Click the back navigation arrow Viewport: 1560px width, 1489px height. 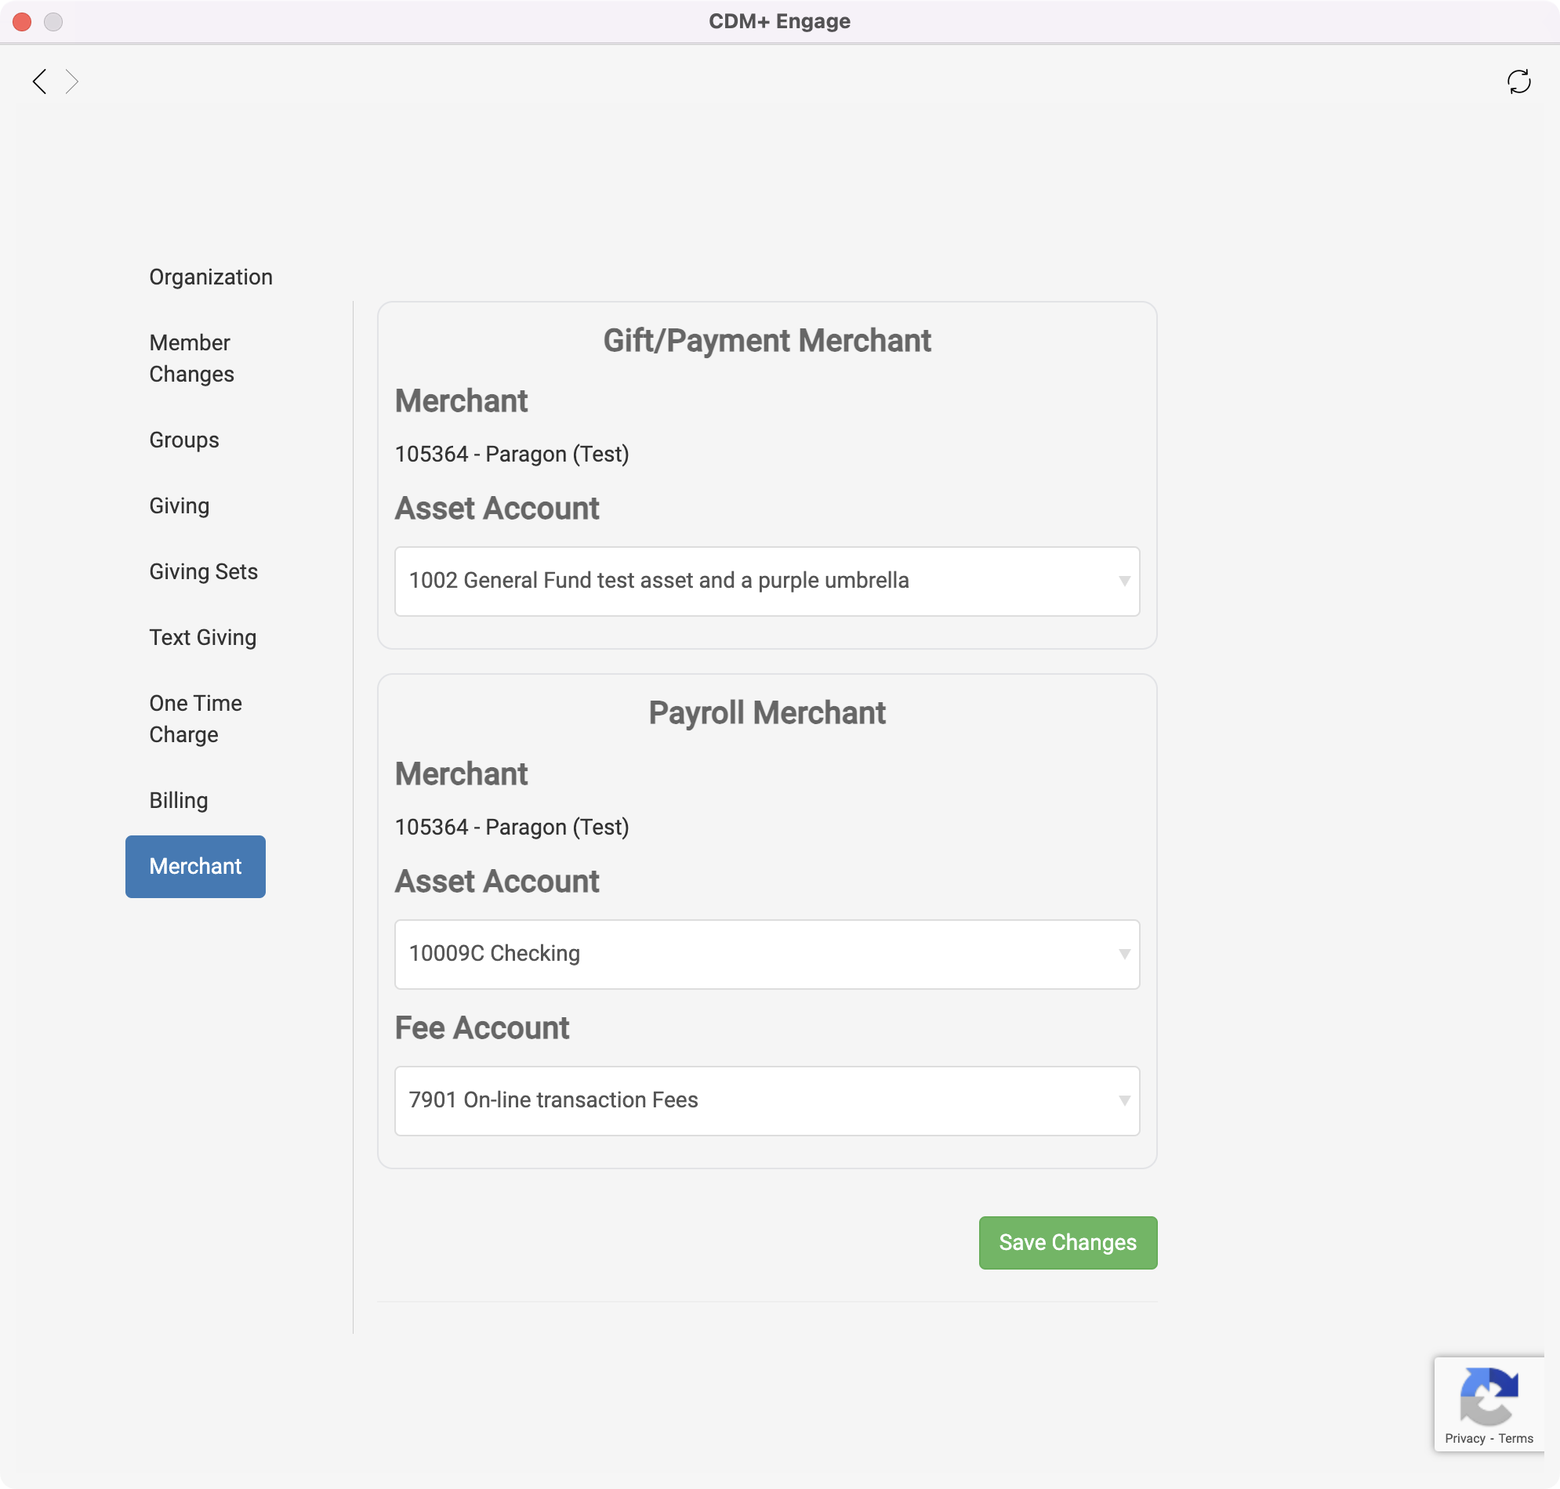point(39,81)
